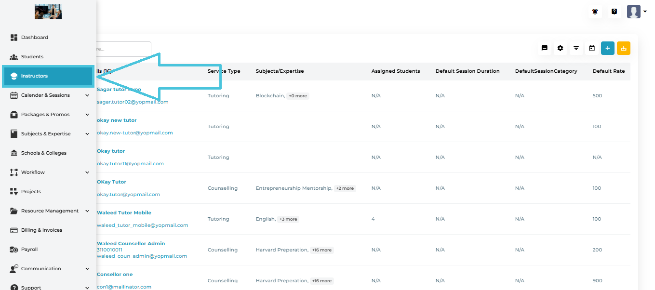
Task: Click the okay.new-tutor@yopmail.com email link
Action: [134, 133]
